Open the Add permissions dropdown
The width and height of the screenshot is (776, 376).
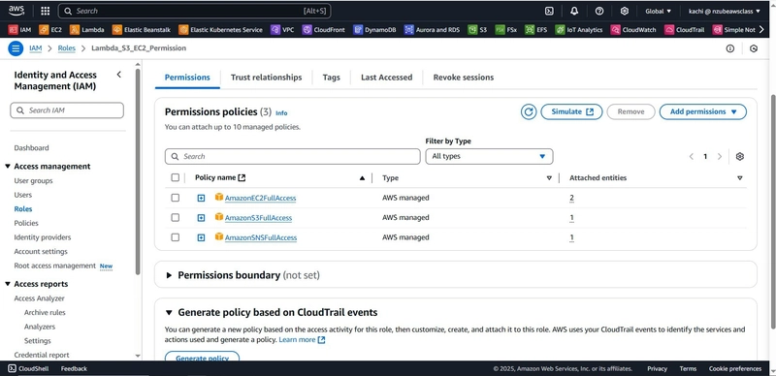coord(702,111)
